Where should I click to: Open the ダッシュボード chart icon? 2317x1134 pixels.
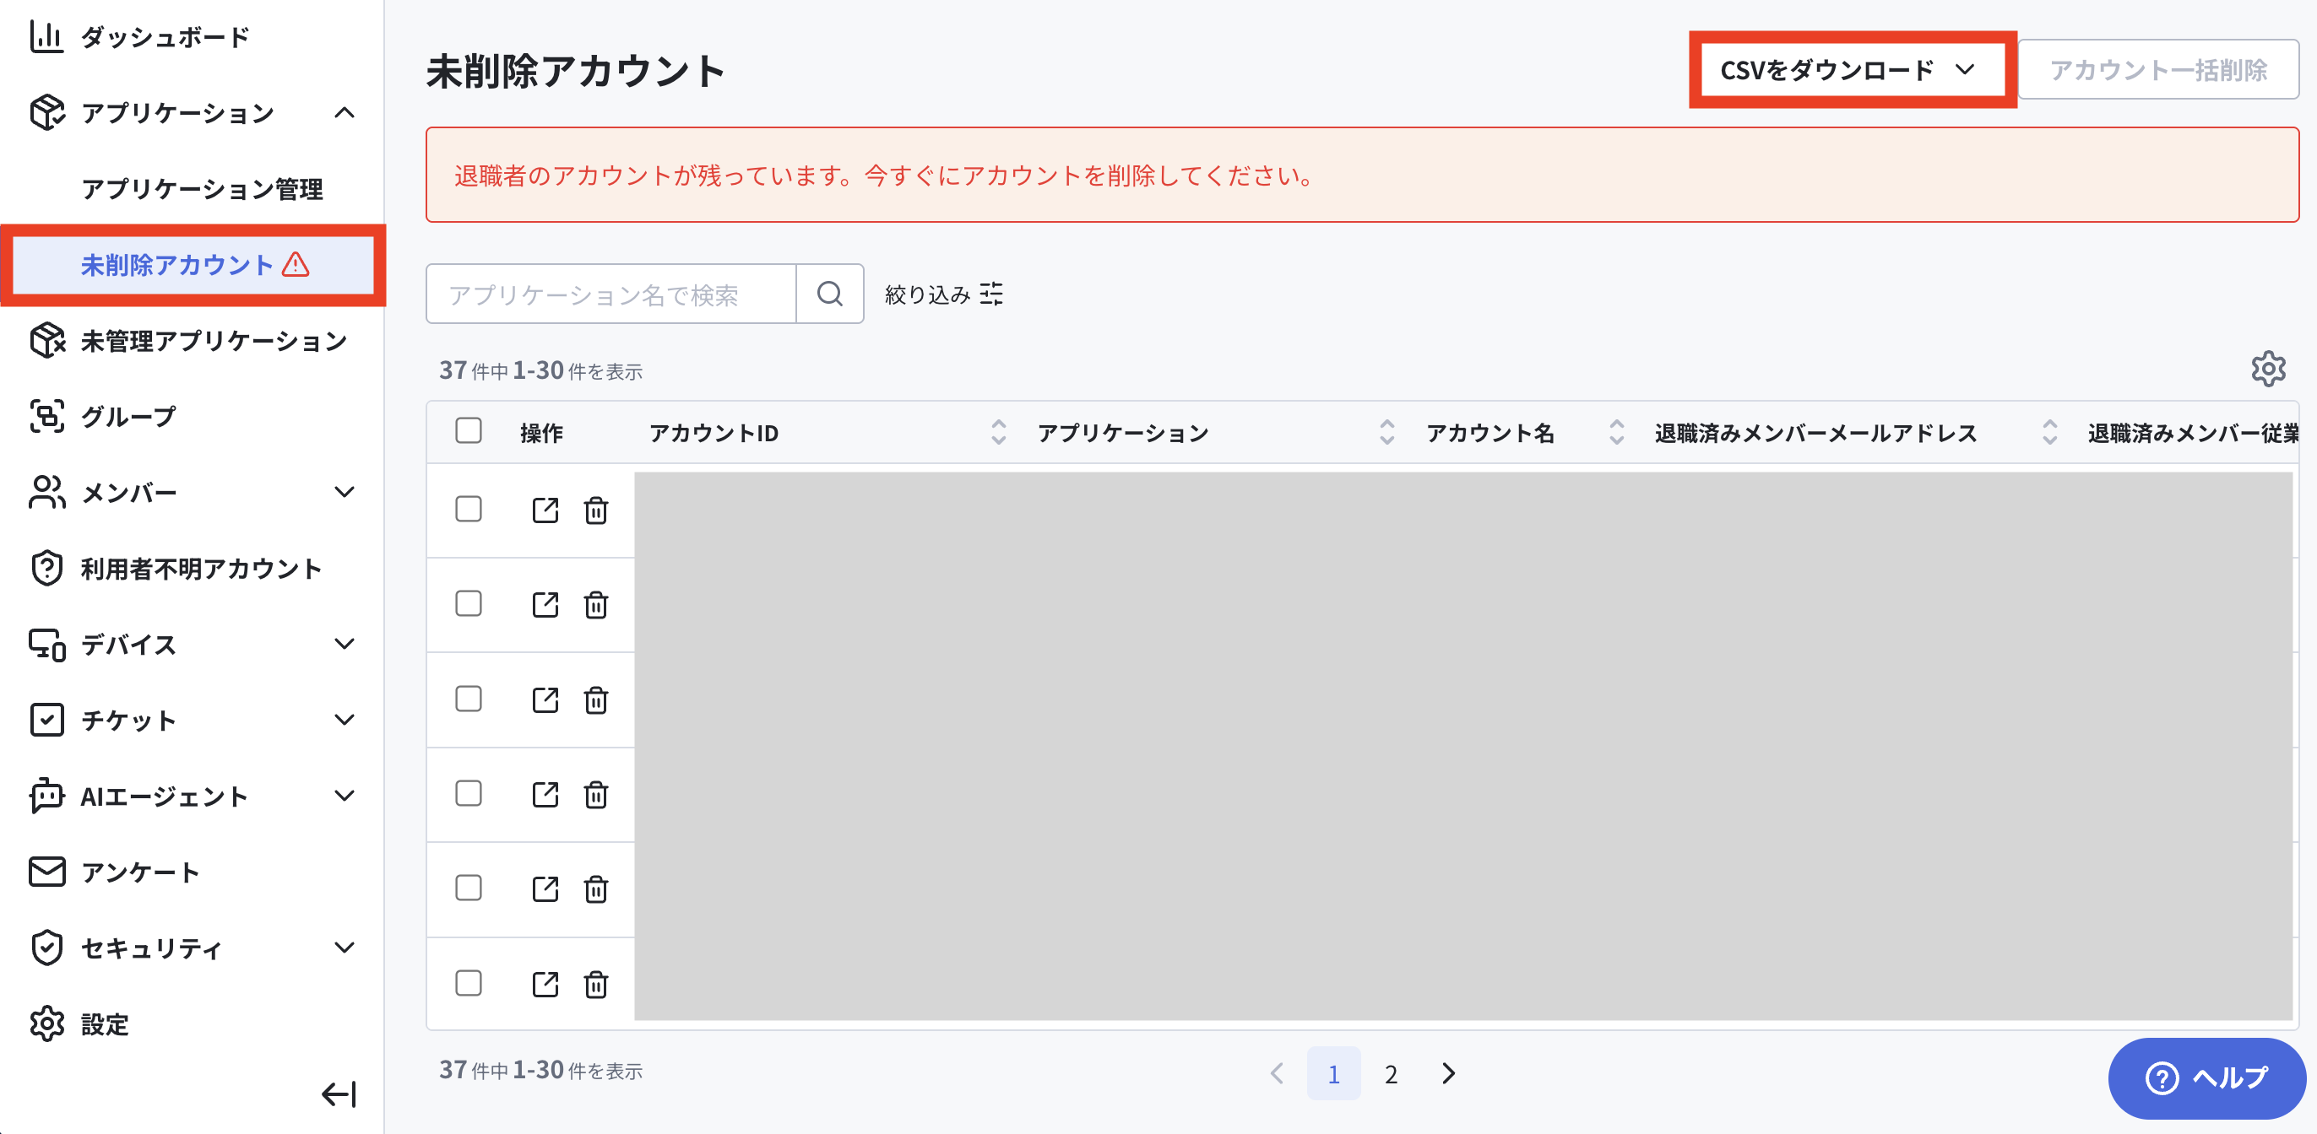[46, 37]
